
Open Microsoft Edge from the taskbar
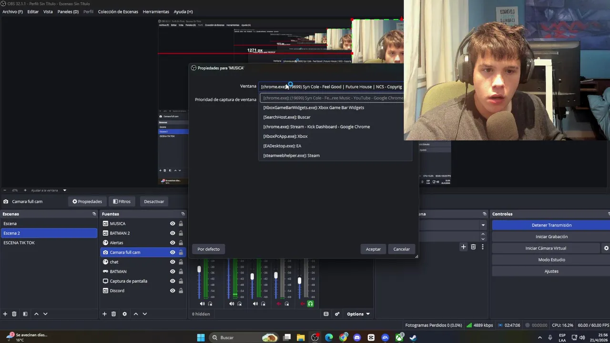[329, 338]
